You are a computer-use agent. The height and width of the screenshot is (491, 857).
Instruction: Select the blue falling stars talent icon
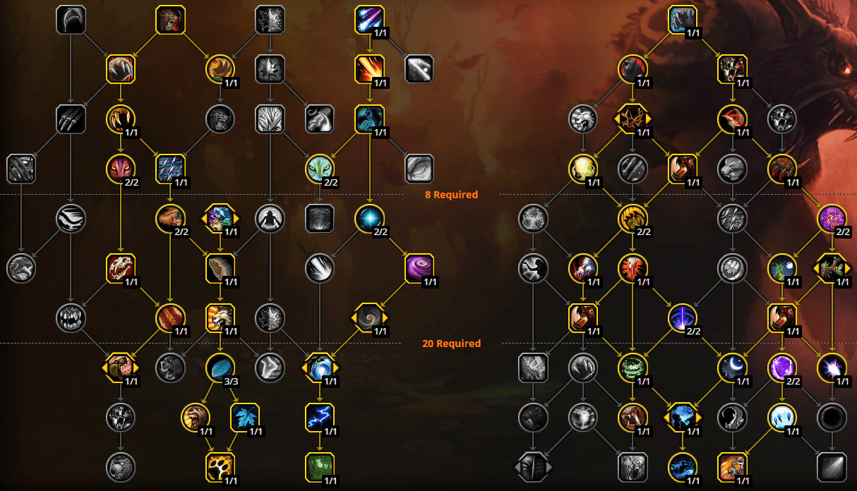(x=370, y=20)
